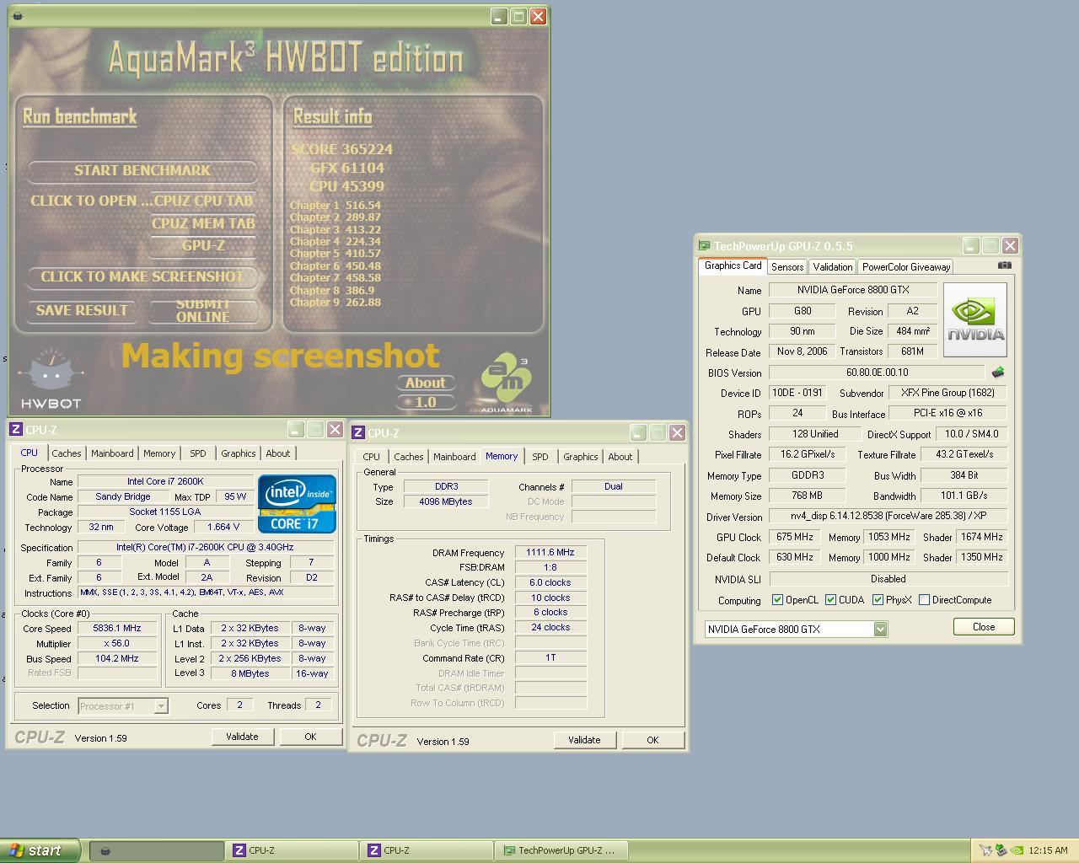
Task: Click SAVE RESULT in AquaMark
Action: point(82,310)
